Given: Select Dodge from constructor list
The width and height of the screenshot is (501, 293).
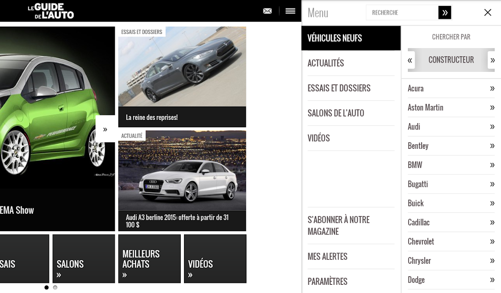Looking at the screenshot, I should 416,280.
